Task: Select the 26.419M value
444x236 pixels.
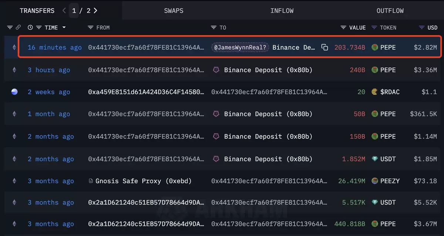Action: click(352, 181)
